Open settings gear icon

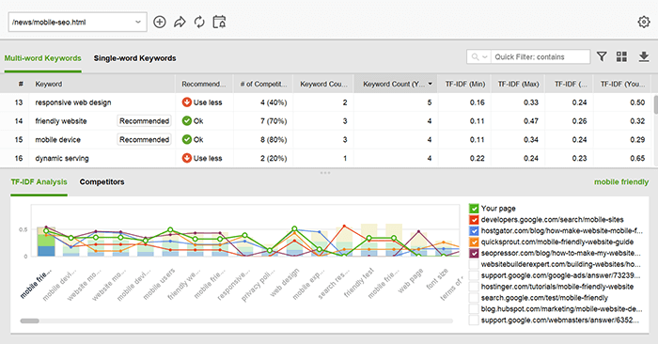click(644, 22)
